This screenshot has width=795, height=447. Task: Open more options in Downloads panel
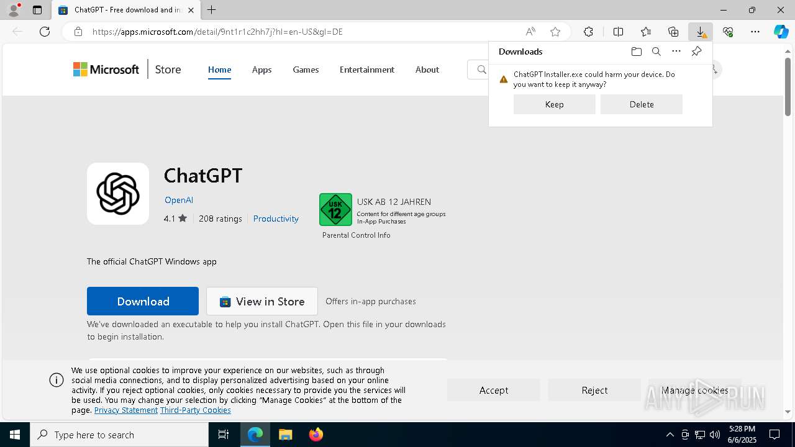pos(676,52)
